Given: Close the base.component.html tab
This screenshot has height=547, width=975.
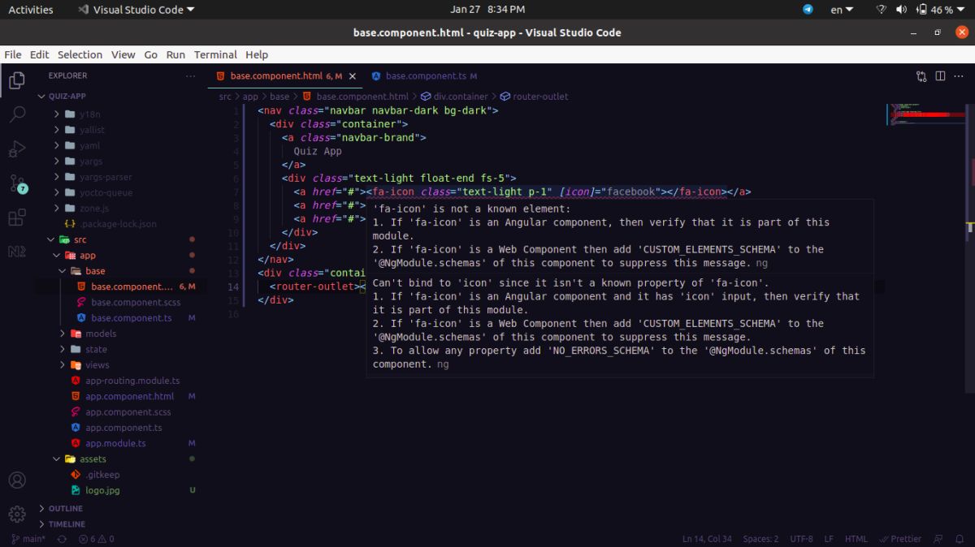Looking at the screenshot, I should click(x=353, y=76).
